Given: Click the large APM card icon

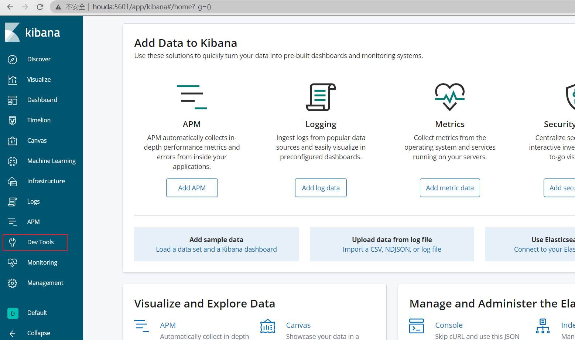Looking at the screenshot, I should click(x=192, y=97).
